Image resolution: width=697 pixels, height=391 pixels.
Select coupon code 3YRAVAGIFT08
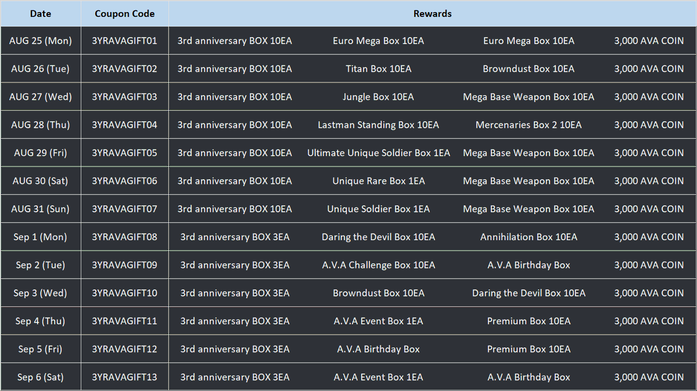click(124, 237)
